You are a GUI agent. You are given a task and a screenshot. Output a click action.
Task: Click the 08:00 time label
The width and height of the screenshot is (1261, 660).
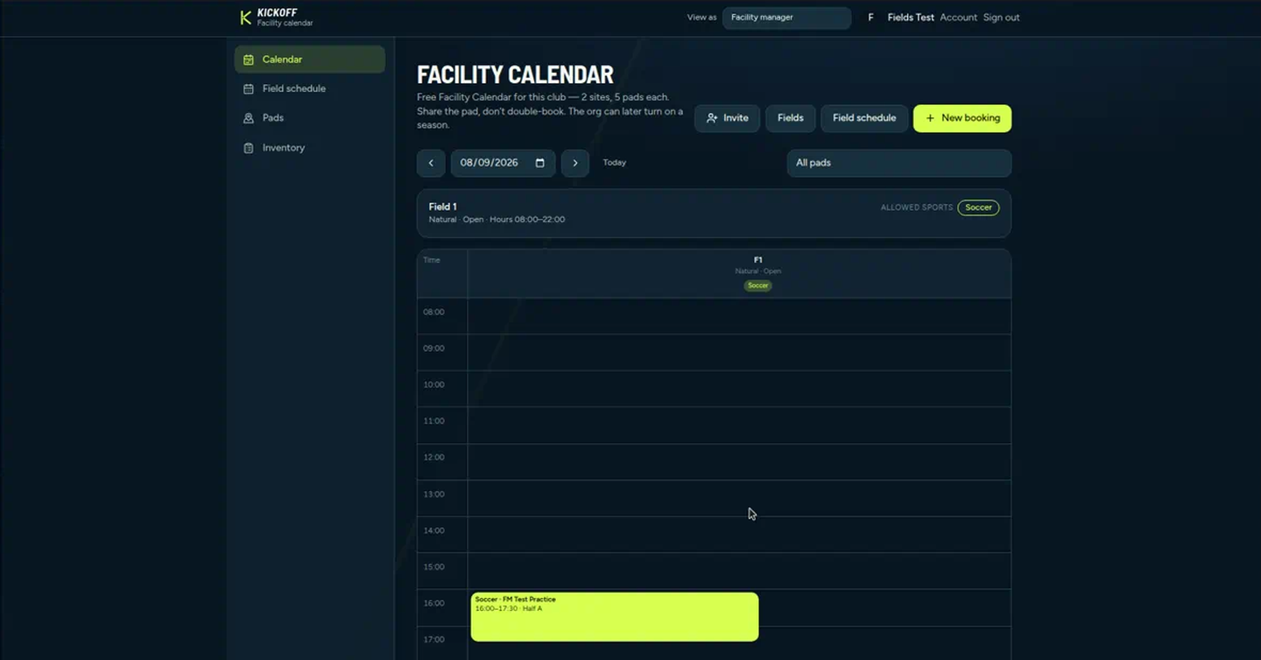pyautogui.click(x=433, y=312)
